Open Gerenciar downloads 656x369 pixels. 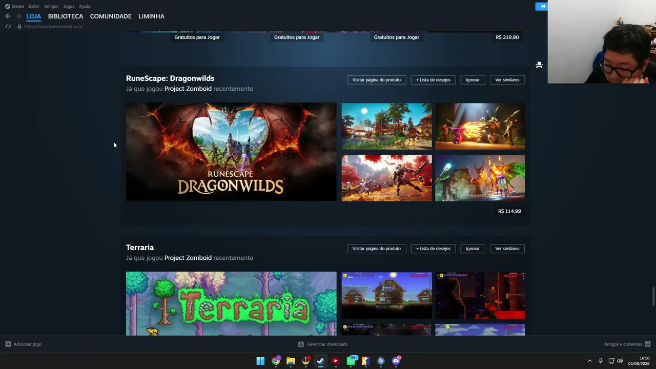[327, 344]
